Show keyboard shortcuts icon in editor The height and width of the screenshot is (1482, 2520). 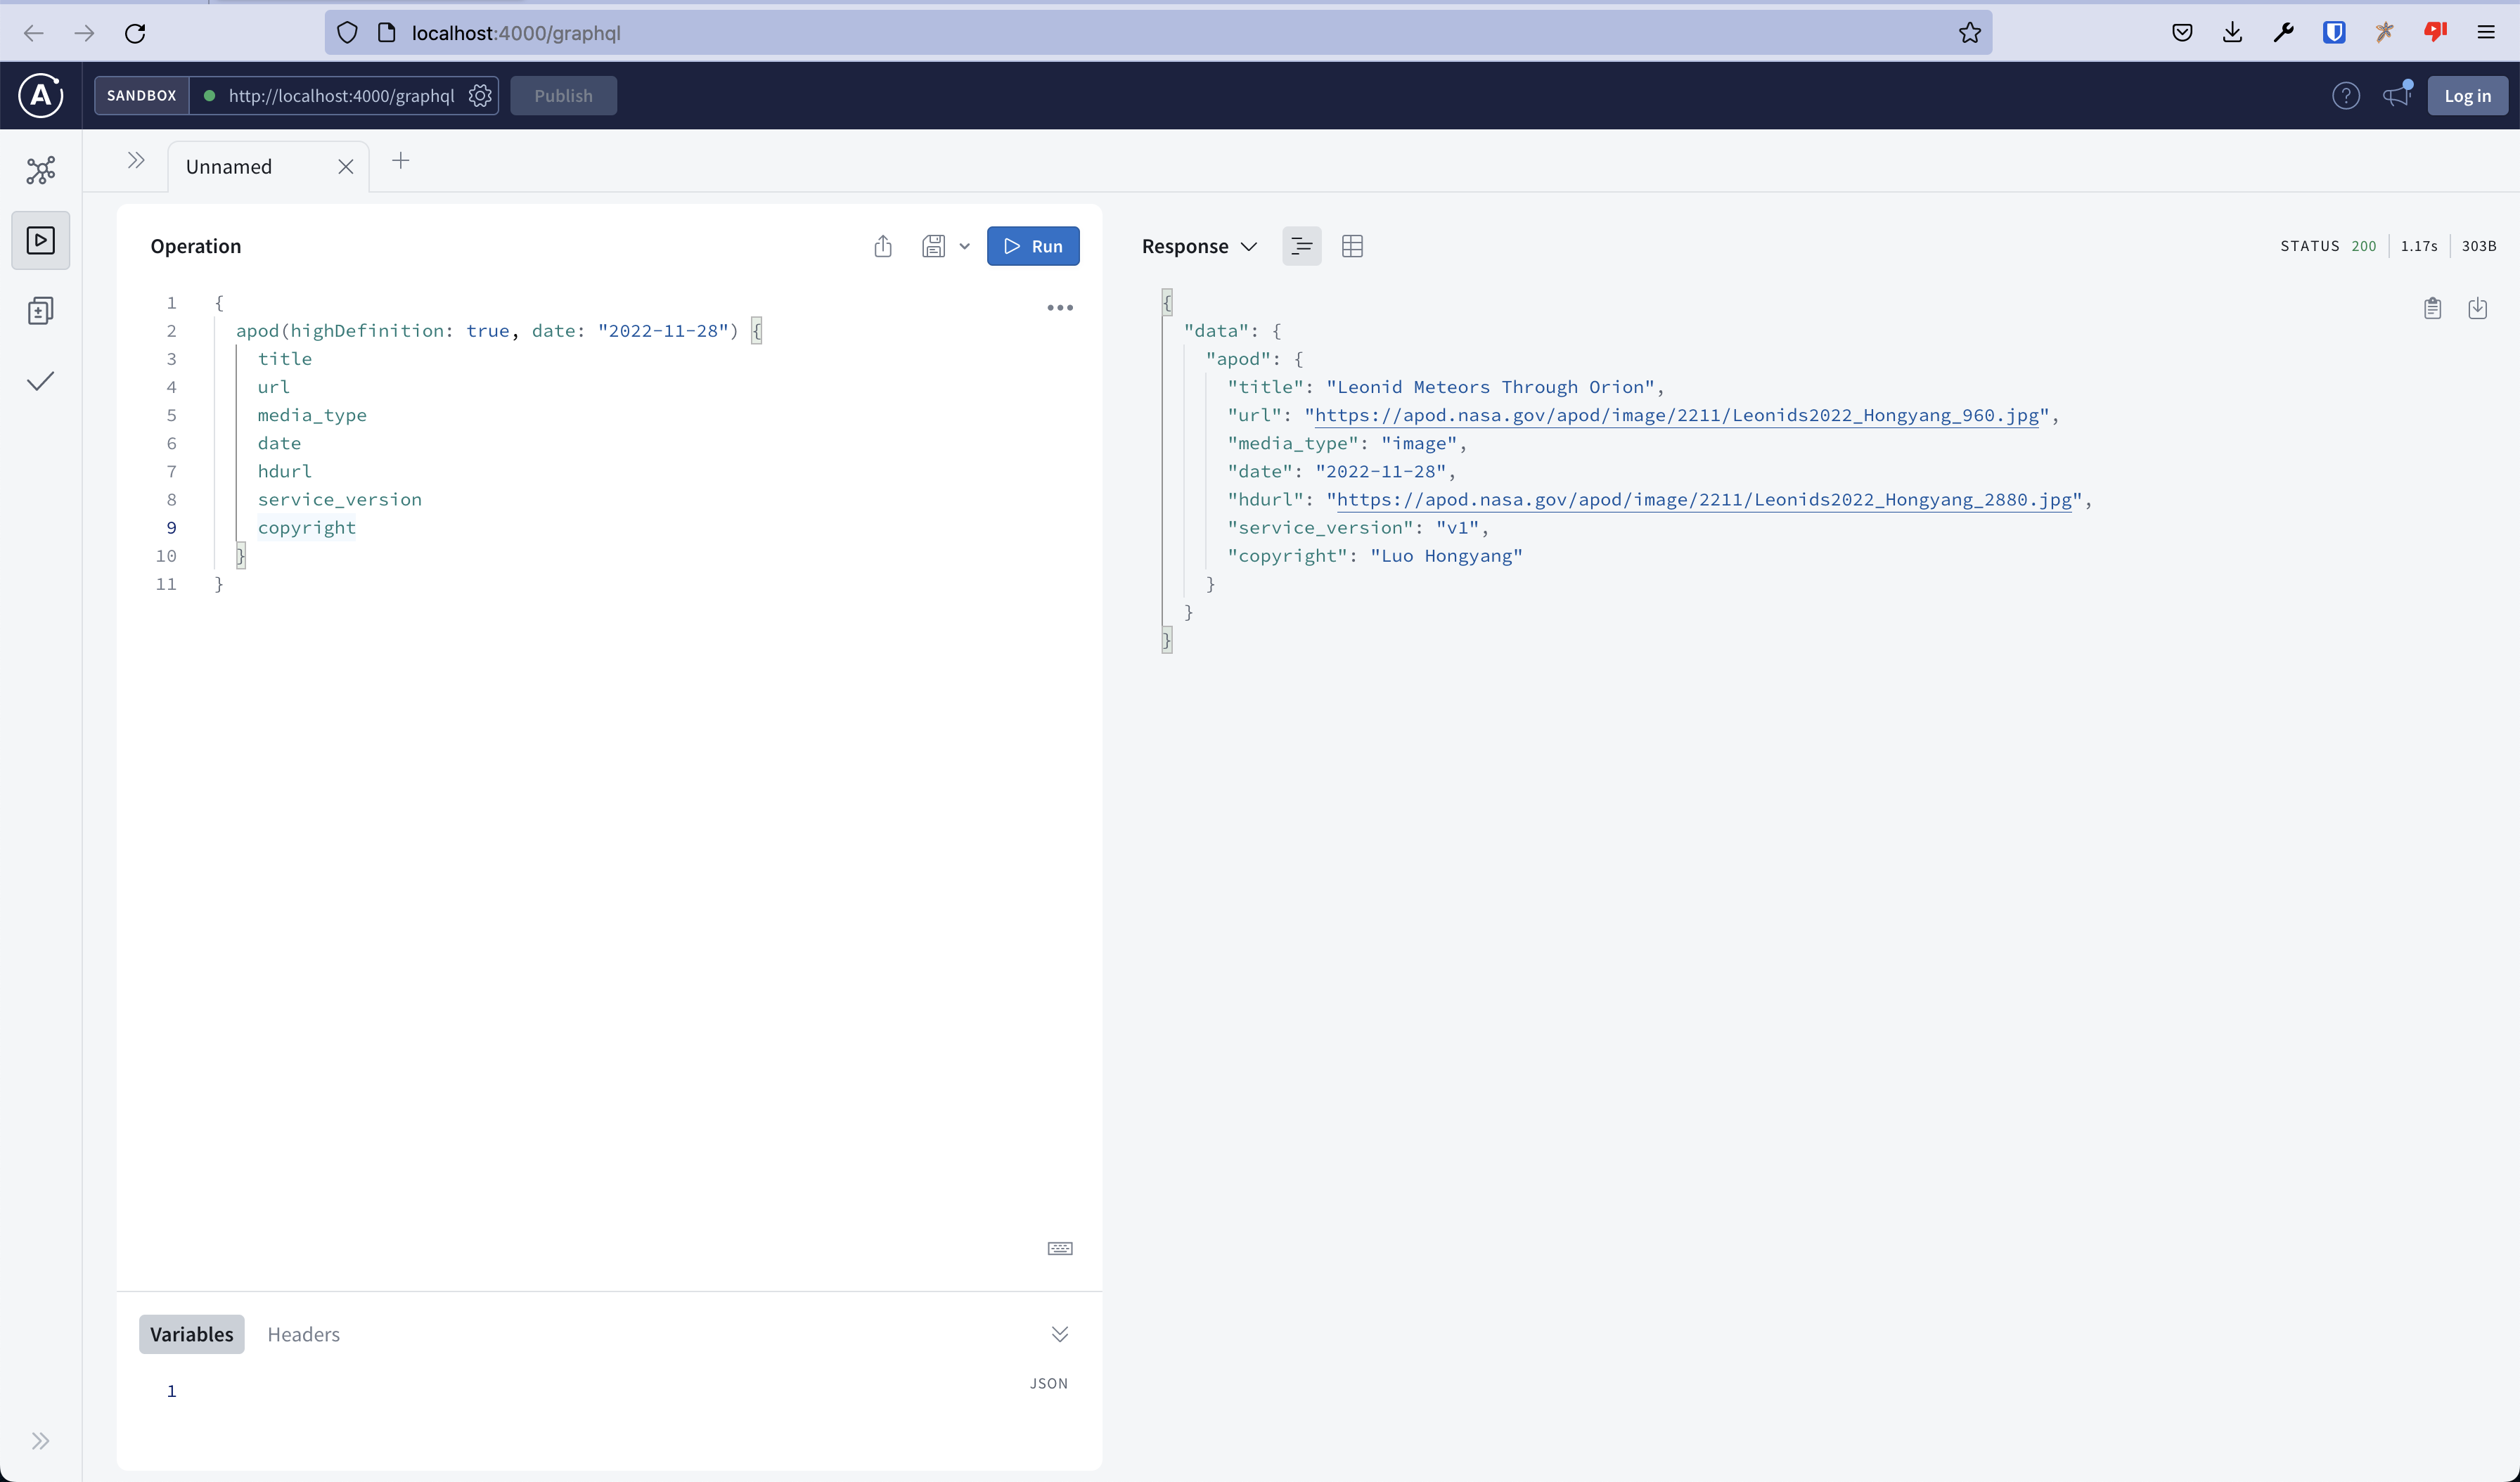tap(1060, 1248)
